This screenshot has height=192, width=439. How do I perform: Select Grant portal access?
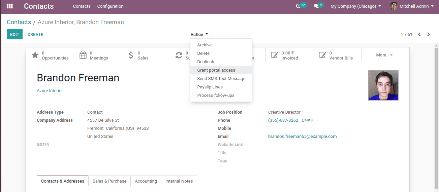tap(221, 70)
